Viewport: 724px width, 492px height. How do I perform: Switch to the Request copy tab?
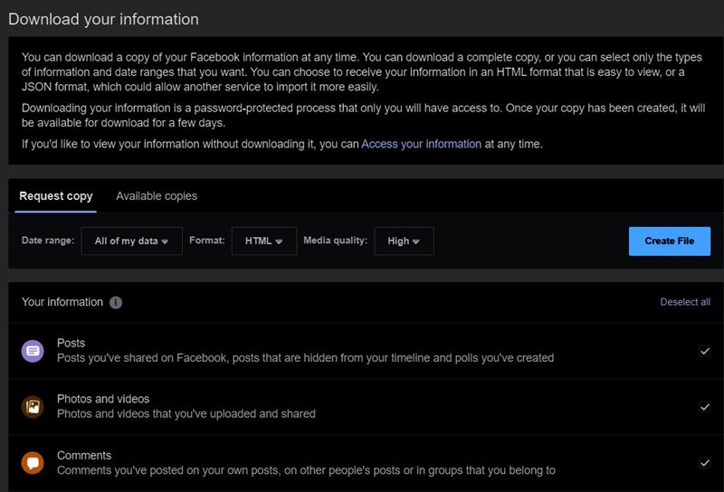point(56,196)
